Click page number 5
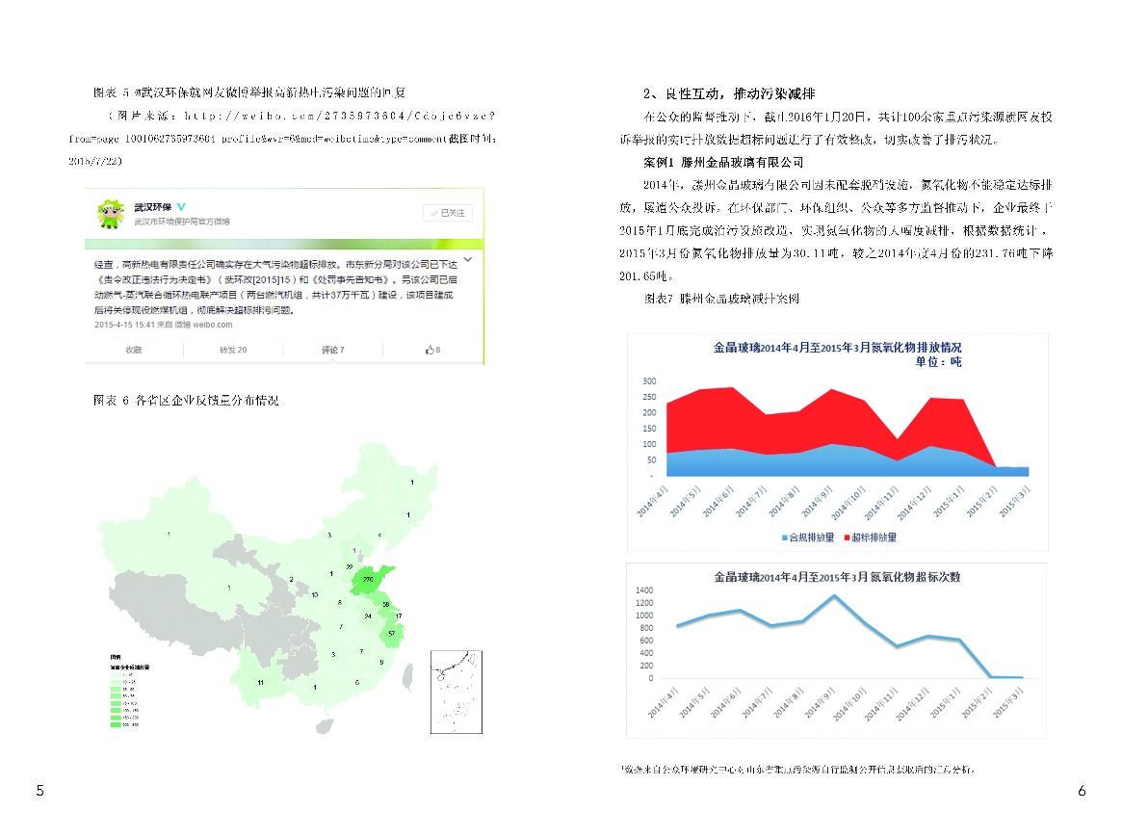The image size is (1122, 838). 40,791
